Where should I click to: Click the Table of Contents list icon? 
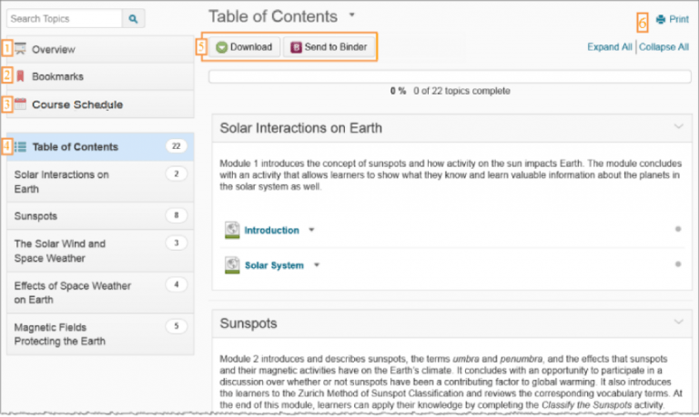20,147
